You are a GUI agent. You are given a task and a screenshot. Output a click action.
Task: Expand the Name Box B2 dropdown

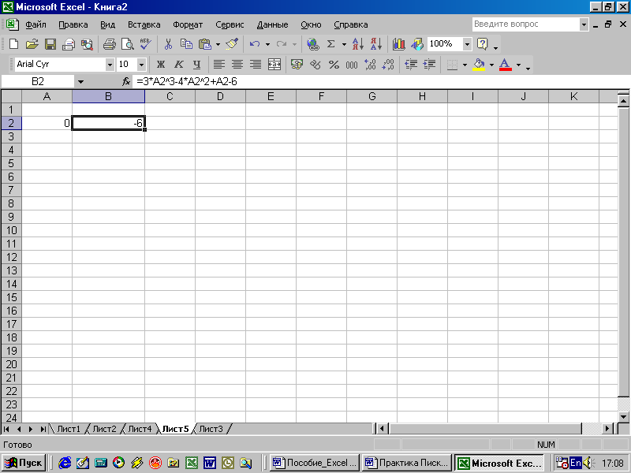(x=80, y=82)
